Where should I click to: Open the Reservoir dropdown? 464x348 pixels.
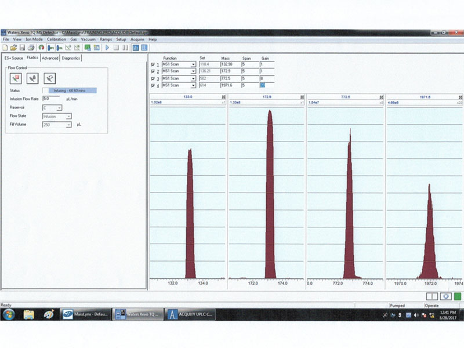(x=59, y=107)
